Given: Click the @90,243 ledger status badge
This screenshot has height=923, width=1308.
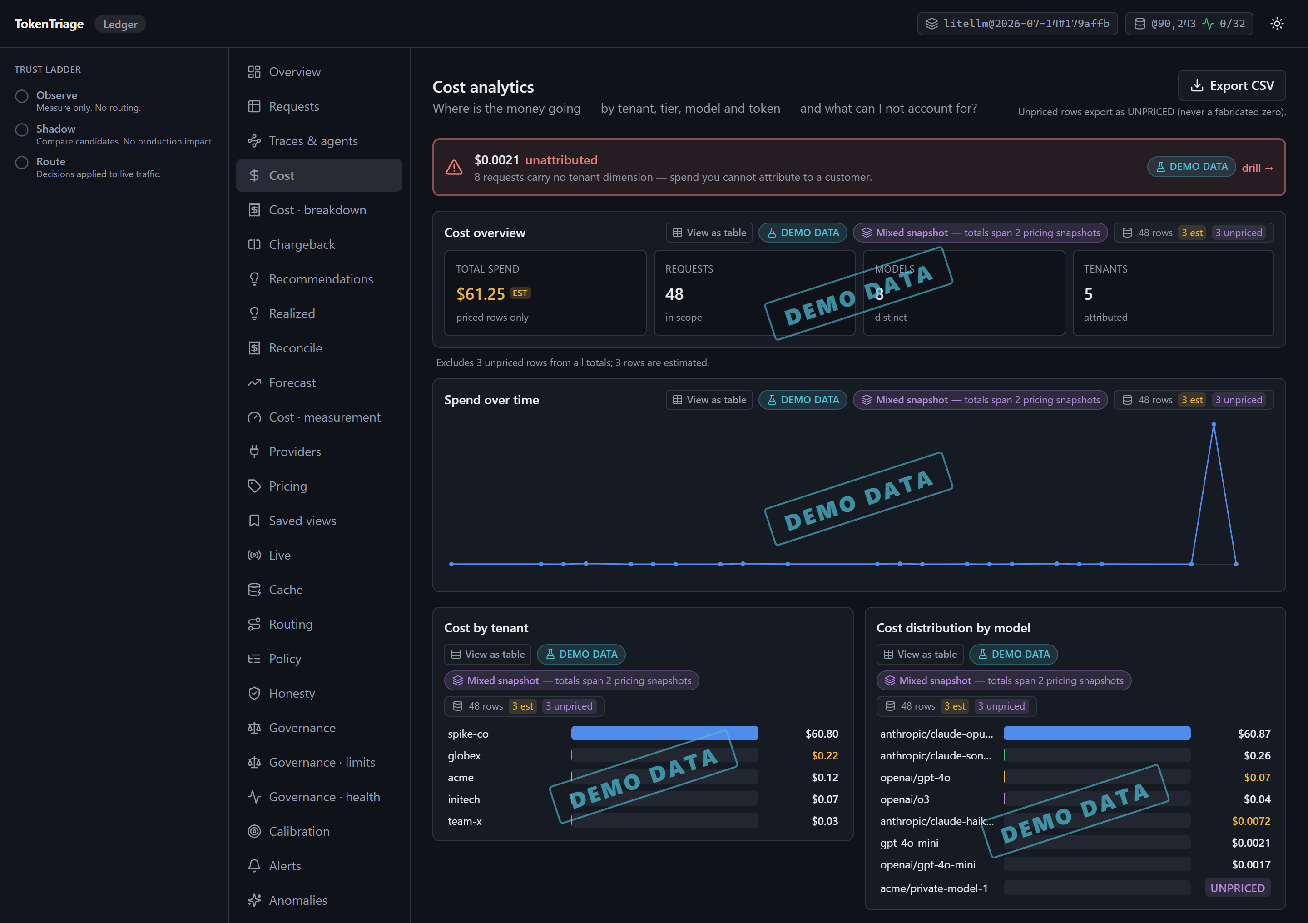Looking at the screenshot, I should point(1189,23).
